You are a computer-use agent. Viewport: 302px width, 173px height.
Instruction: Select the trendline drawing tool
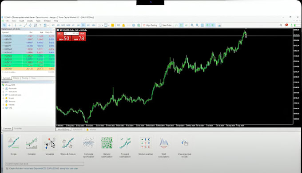coord(25,25)
